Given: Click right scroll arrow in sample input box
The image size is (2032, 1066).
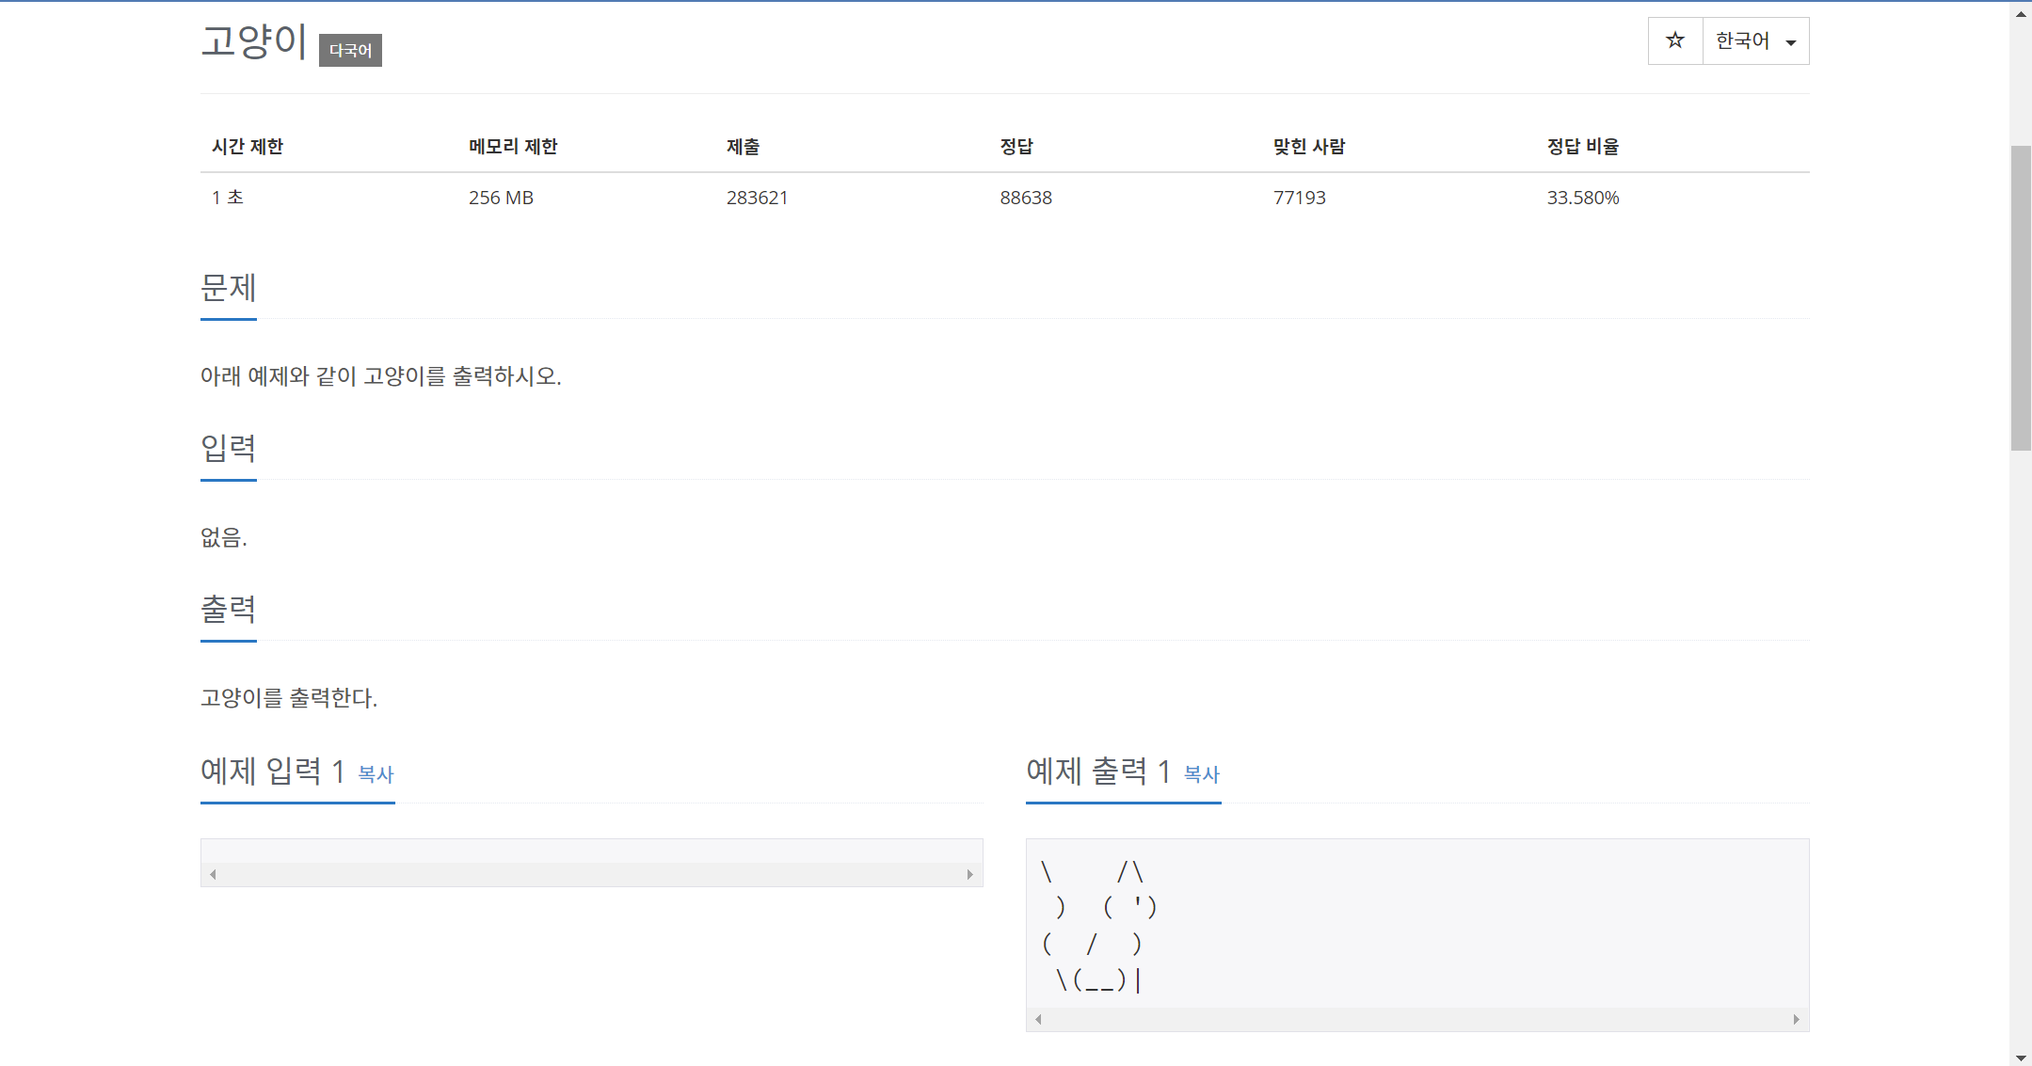Looking at the screenshot, I should point(969,875).
